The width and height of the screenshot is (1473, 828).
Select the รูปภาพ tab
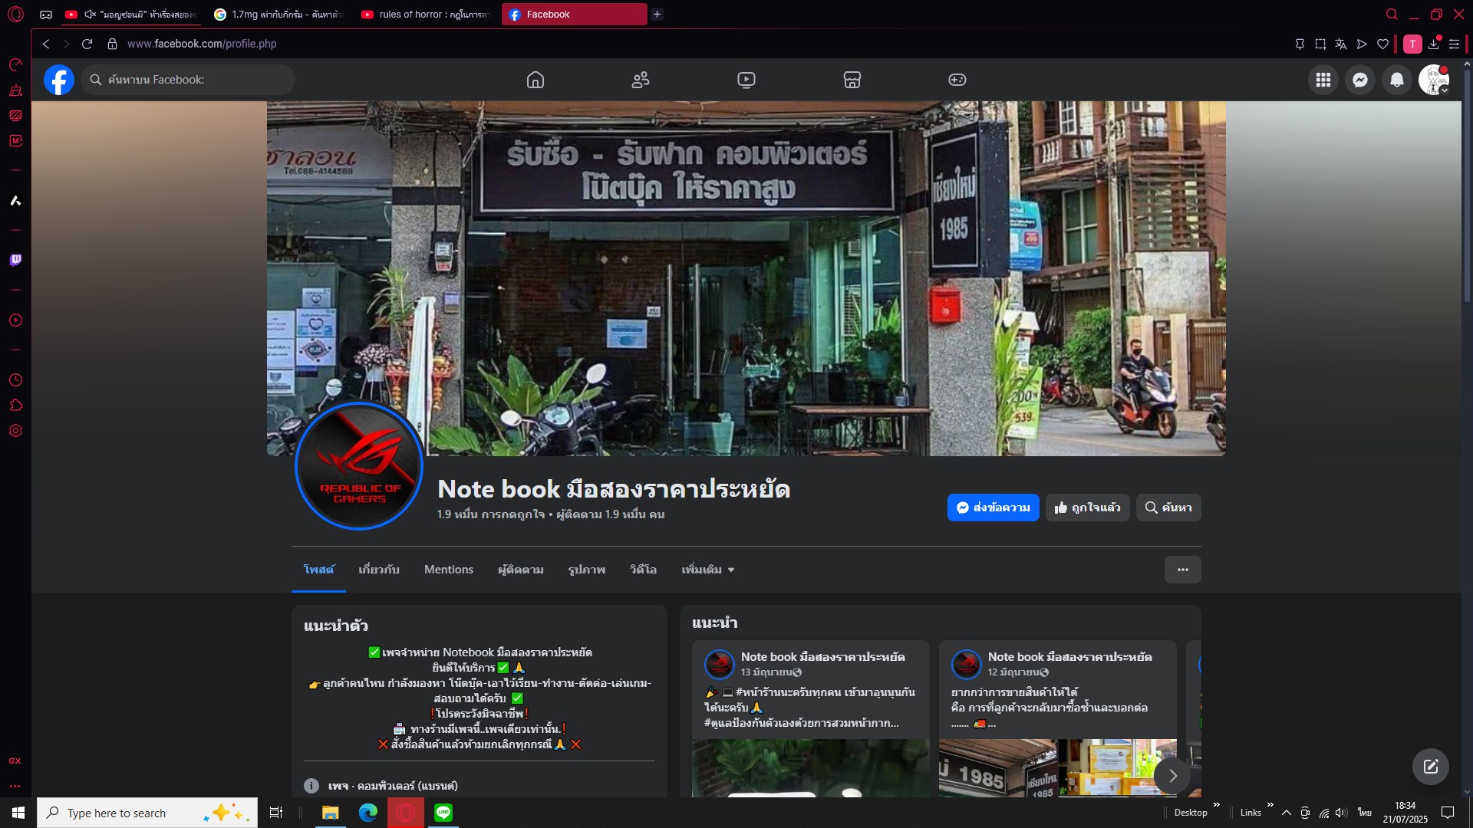click(587, 570)
